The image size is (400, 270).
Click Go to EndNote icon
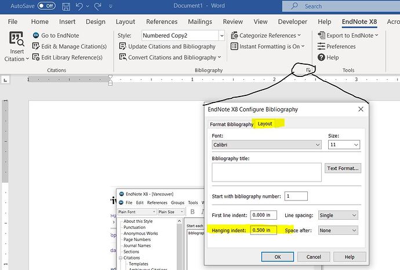(x=36, y=35)
